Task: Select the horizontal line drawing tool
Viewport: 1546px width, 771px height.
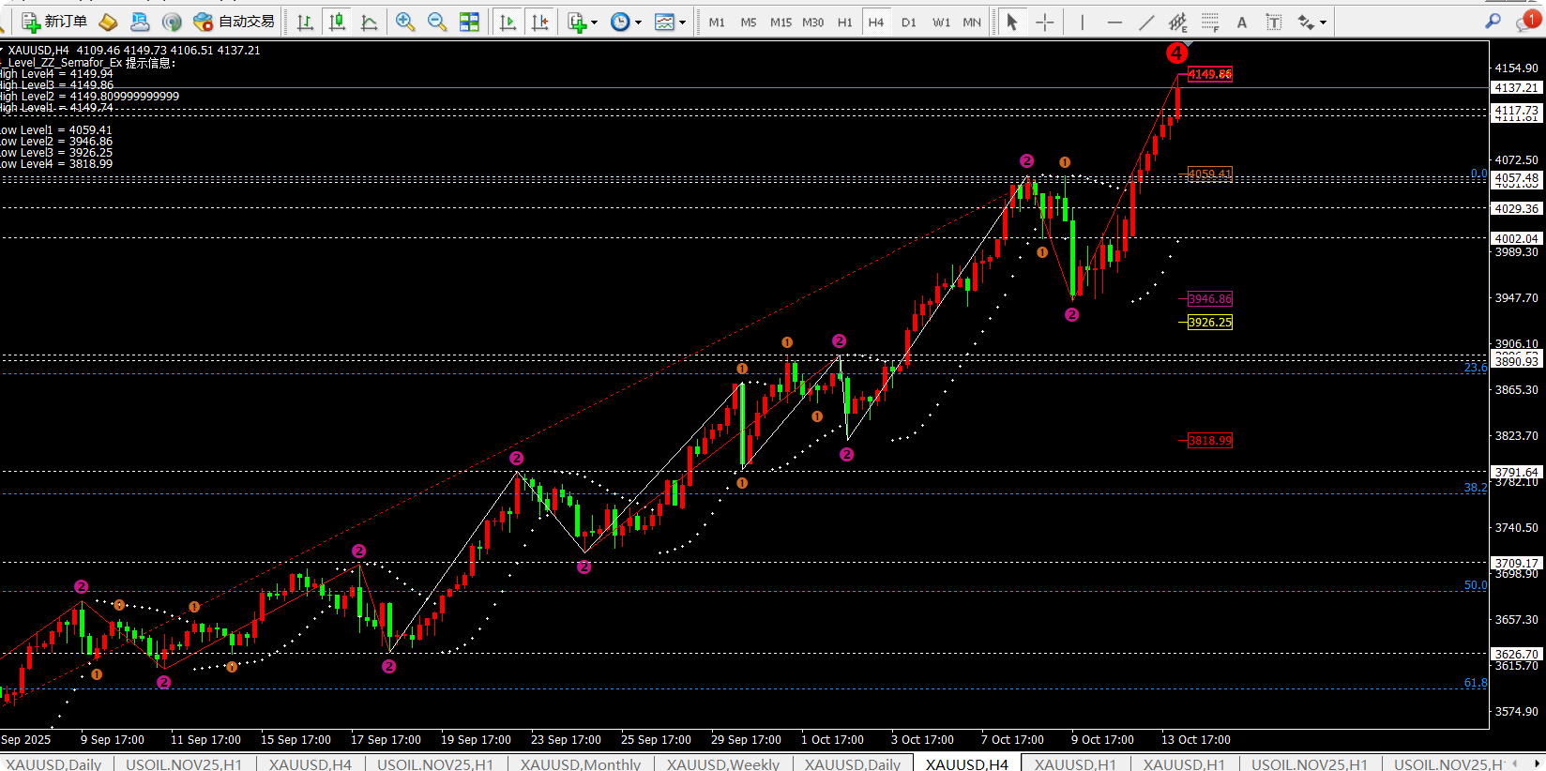Action: [1114, 23]
